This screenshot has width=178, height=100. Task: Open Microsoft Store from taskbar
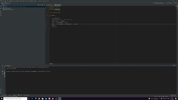pyautogui.click(x=43, y=99)
